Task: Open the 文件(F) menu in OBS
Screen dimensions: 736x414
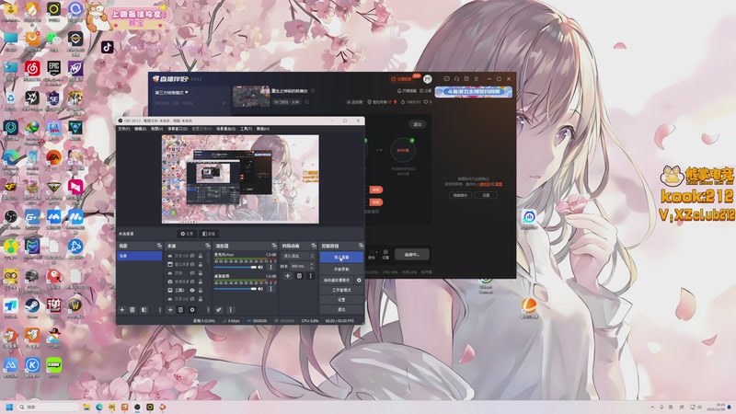Action: [124, 129]
